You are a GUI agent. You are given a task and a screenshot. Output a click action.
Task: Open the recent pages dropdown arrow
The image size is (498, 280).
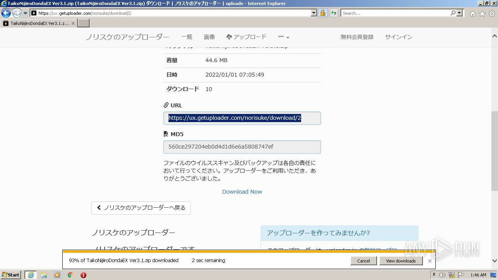click(x=26, y=13)
